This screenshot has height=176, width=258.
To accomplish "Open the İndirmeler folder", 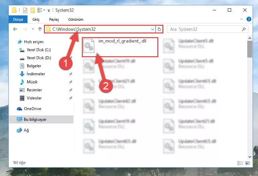I will point(36,74).
